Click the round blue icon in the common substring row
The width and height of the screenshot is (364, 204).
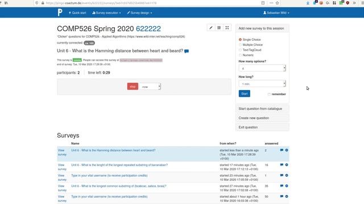coord(287,186)
